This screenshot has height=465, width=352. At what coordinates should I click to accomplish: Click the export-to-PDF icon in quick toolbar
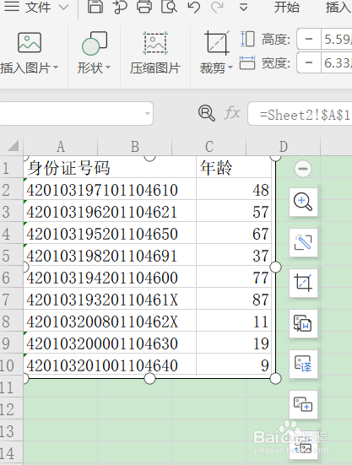point(120,7)
